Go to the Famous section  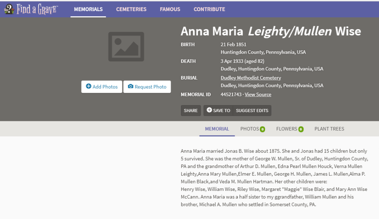(170, 9)
